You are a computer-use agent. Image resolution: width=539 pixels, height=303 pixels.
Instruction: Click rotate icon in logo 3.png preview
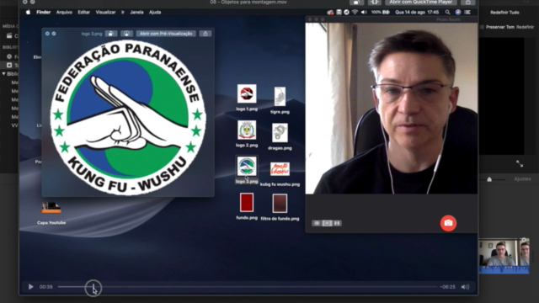(x=110, y=34)
